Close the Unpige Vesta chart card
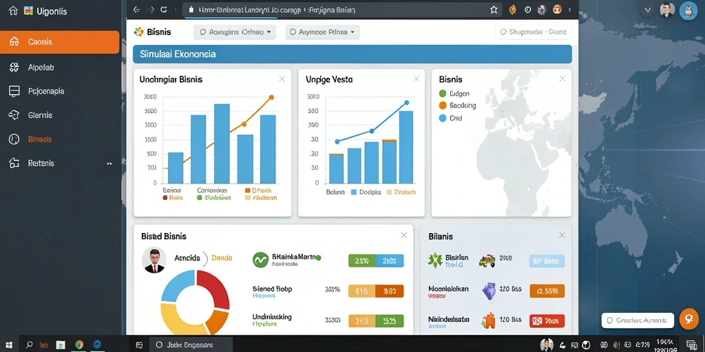Image resolution: width=705 pixels, height=352 pixels. tap(416, 79)
